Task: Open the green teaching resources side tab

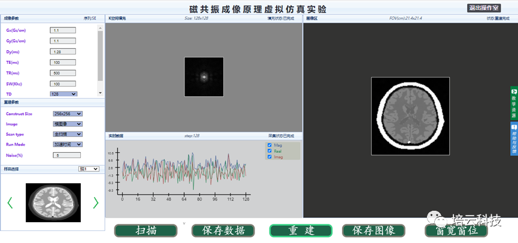Action: point(513,102)
